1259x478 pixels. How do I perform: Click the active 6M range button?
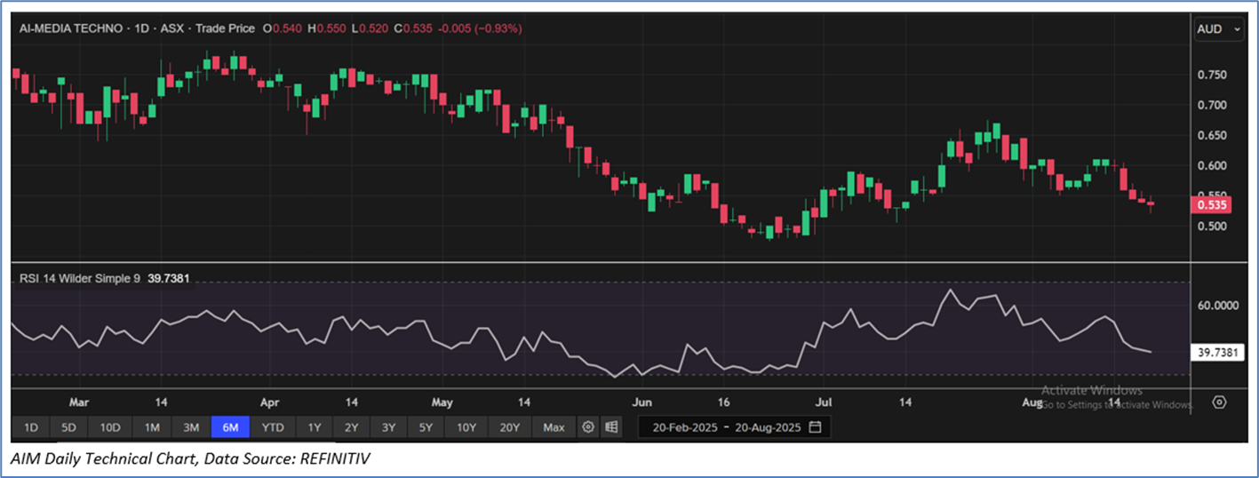point(230,427)
